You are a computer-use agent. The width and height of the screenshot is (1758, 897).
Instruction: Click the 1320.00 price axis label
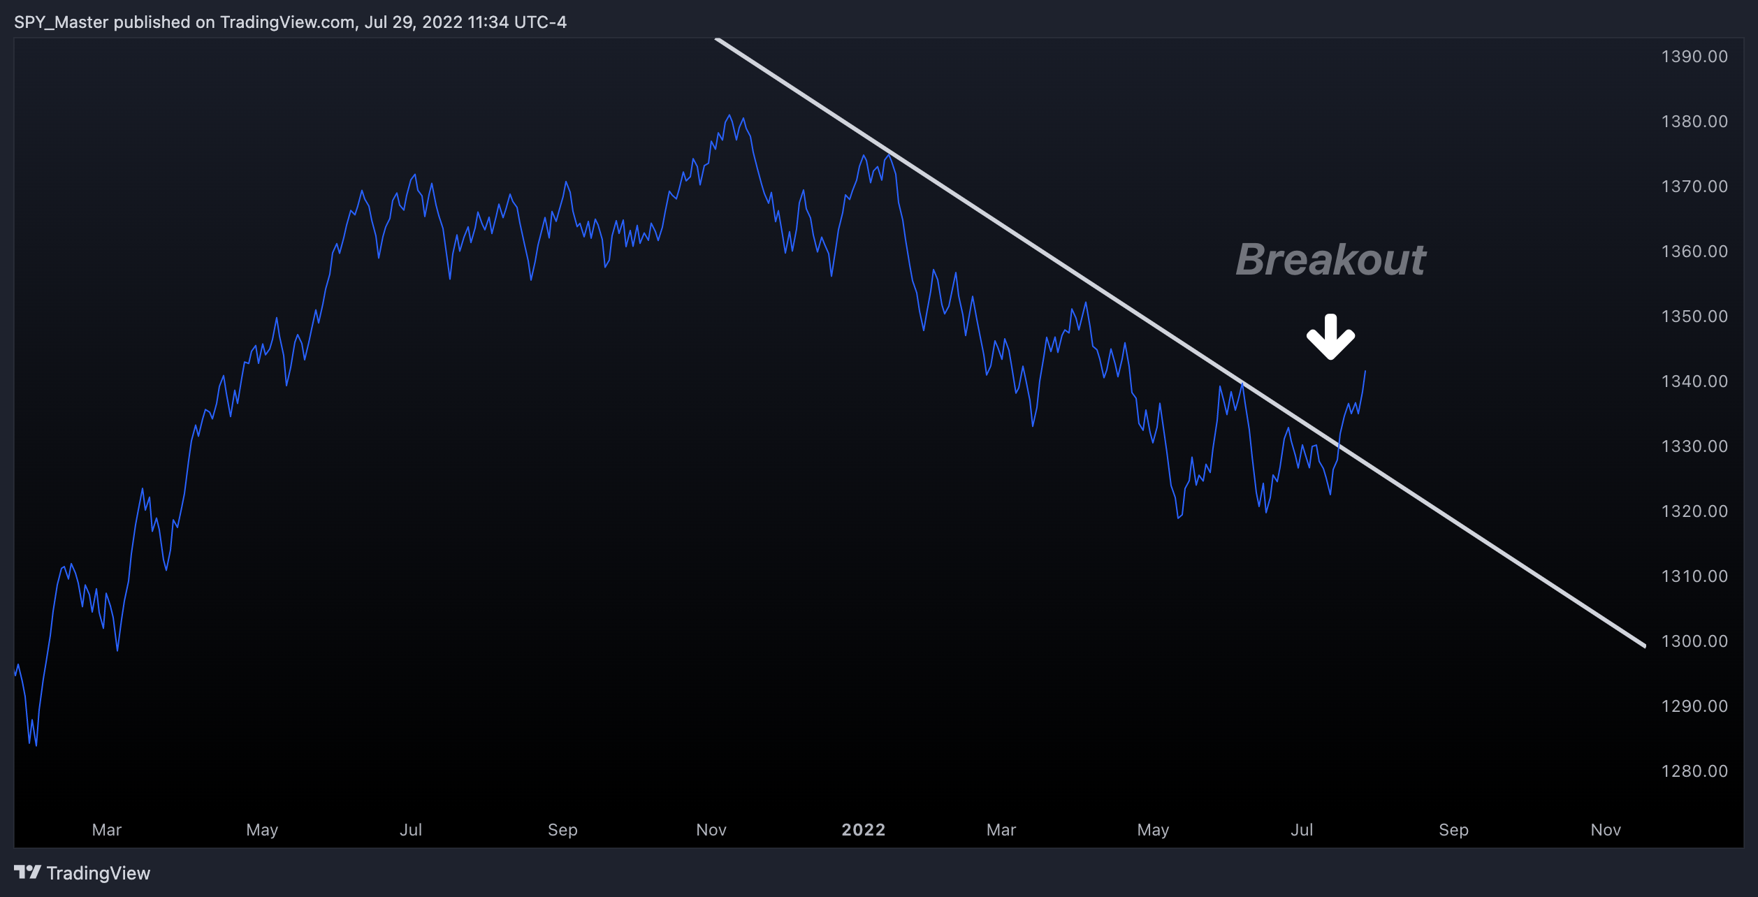coord(1694,511)
